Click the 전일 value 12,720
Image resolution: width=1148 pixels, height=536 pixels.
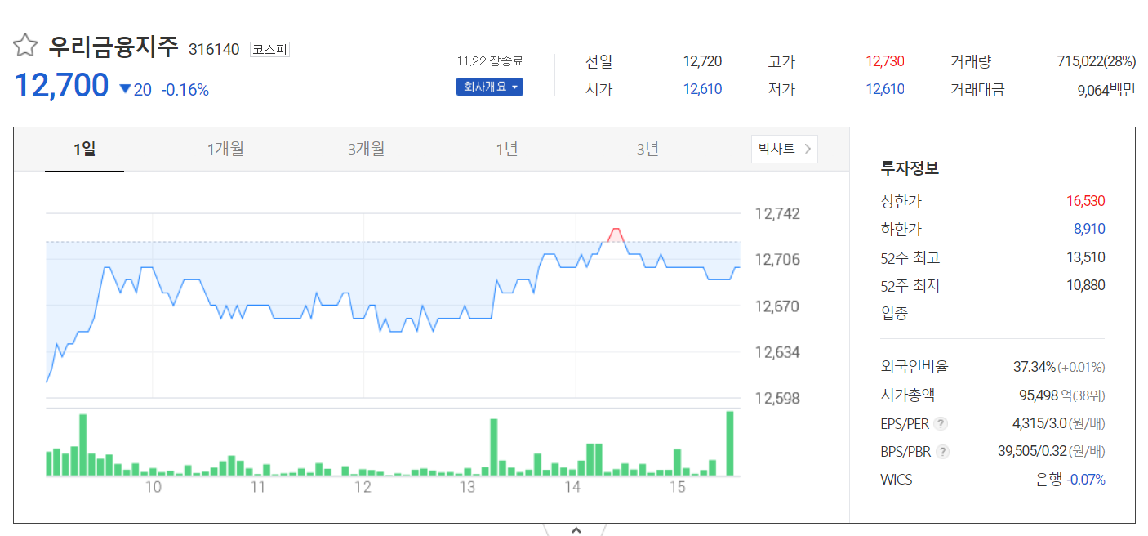click(702, 61)
